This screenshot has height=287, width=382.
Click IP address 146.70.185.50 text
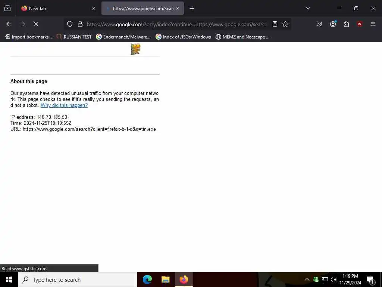click(x=39, y=117)
